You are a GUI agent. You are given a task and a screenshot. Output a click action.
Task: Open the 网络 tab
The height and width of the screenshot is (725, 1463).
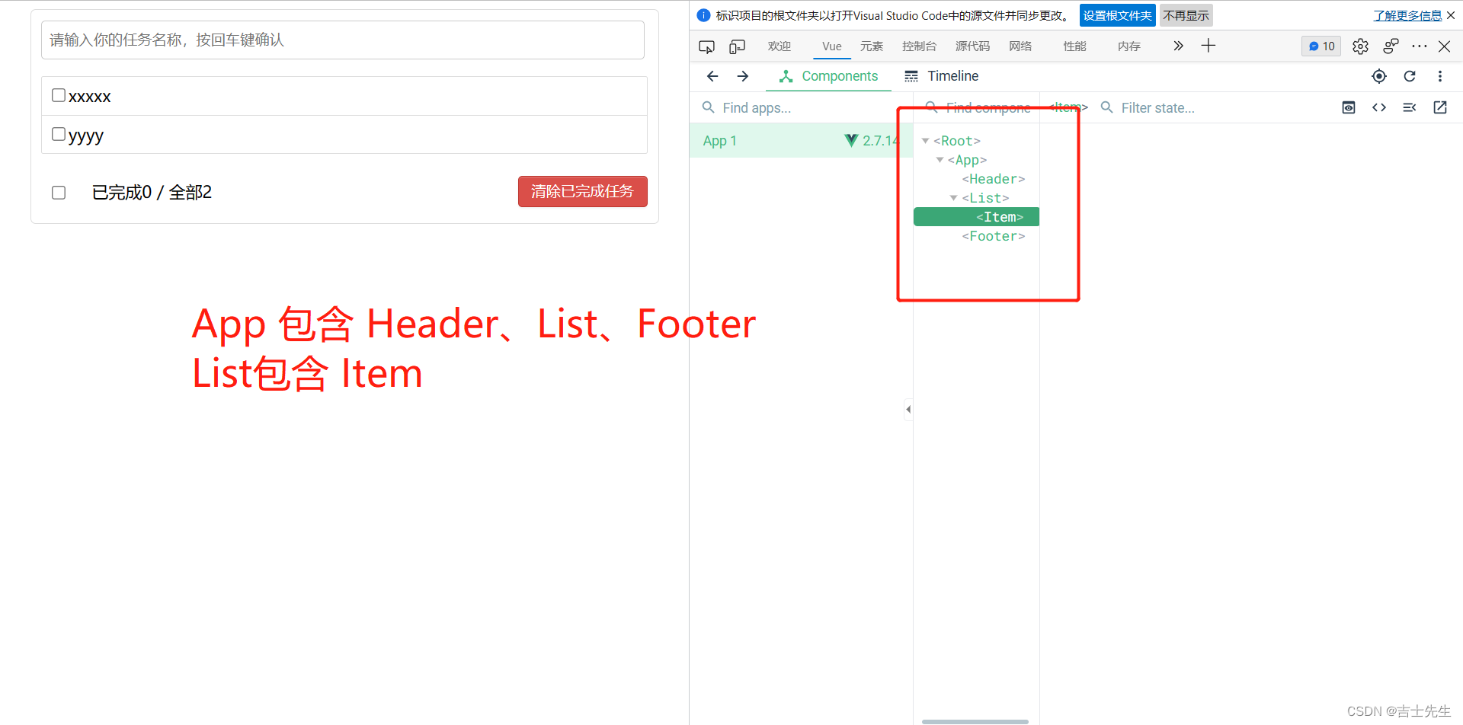pos(1020,46)
